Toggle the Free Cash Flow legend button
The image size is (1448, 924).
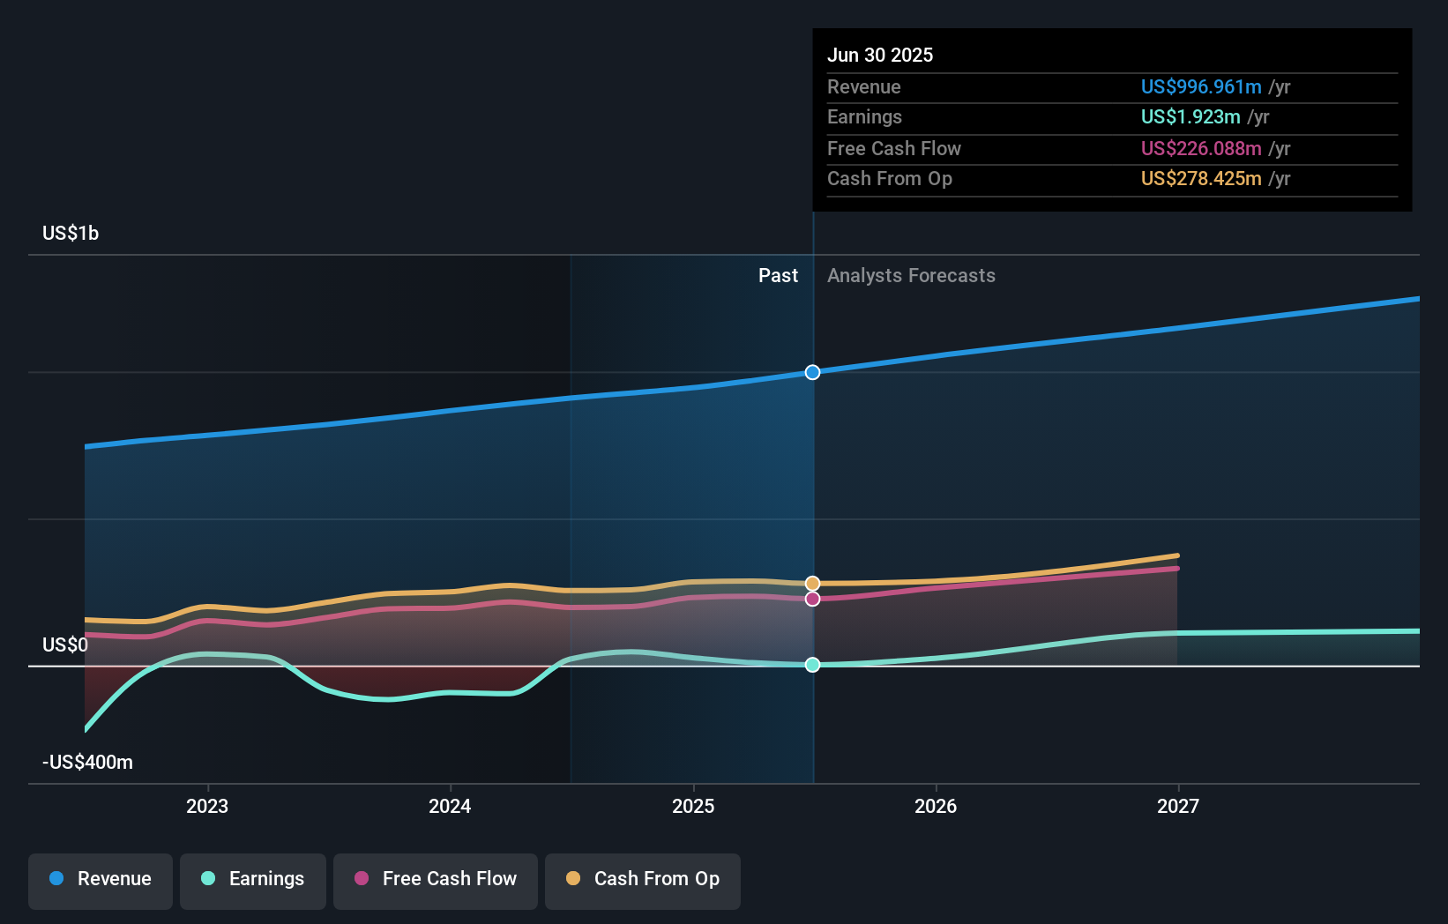(x=436, y=881)
